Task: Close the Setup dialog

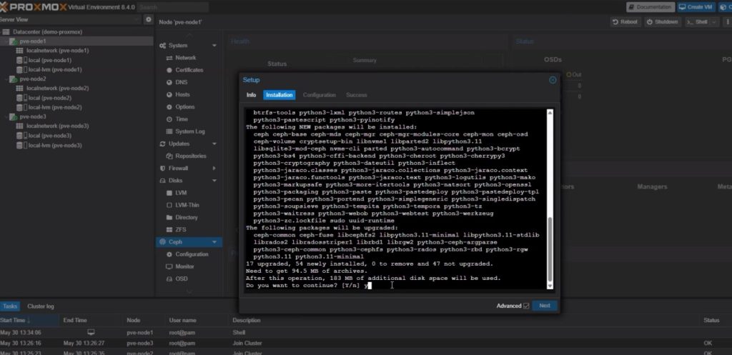Action: point(553,80)
